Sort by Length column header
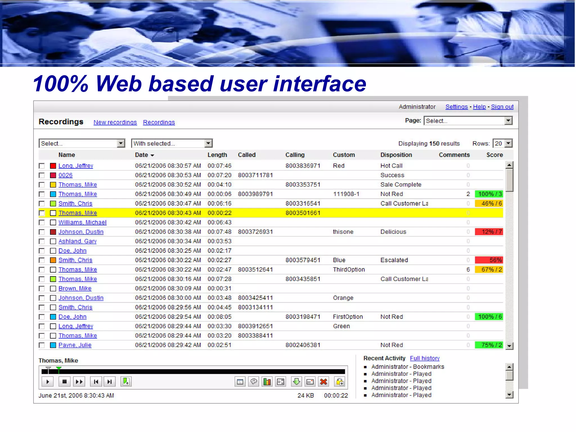Screen dimensions: 576x432 click(217, 155)
